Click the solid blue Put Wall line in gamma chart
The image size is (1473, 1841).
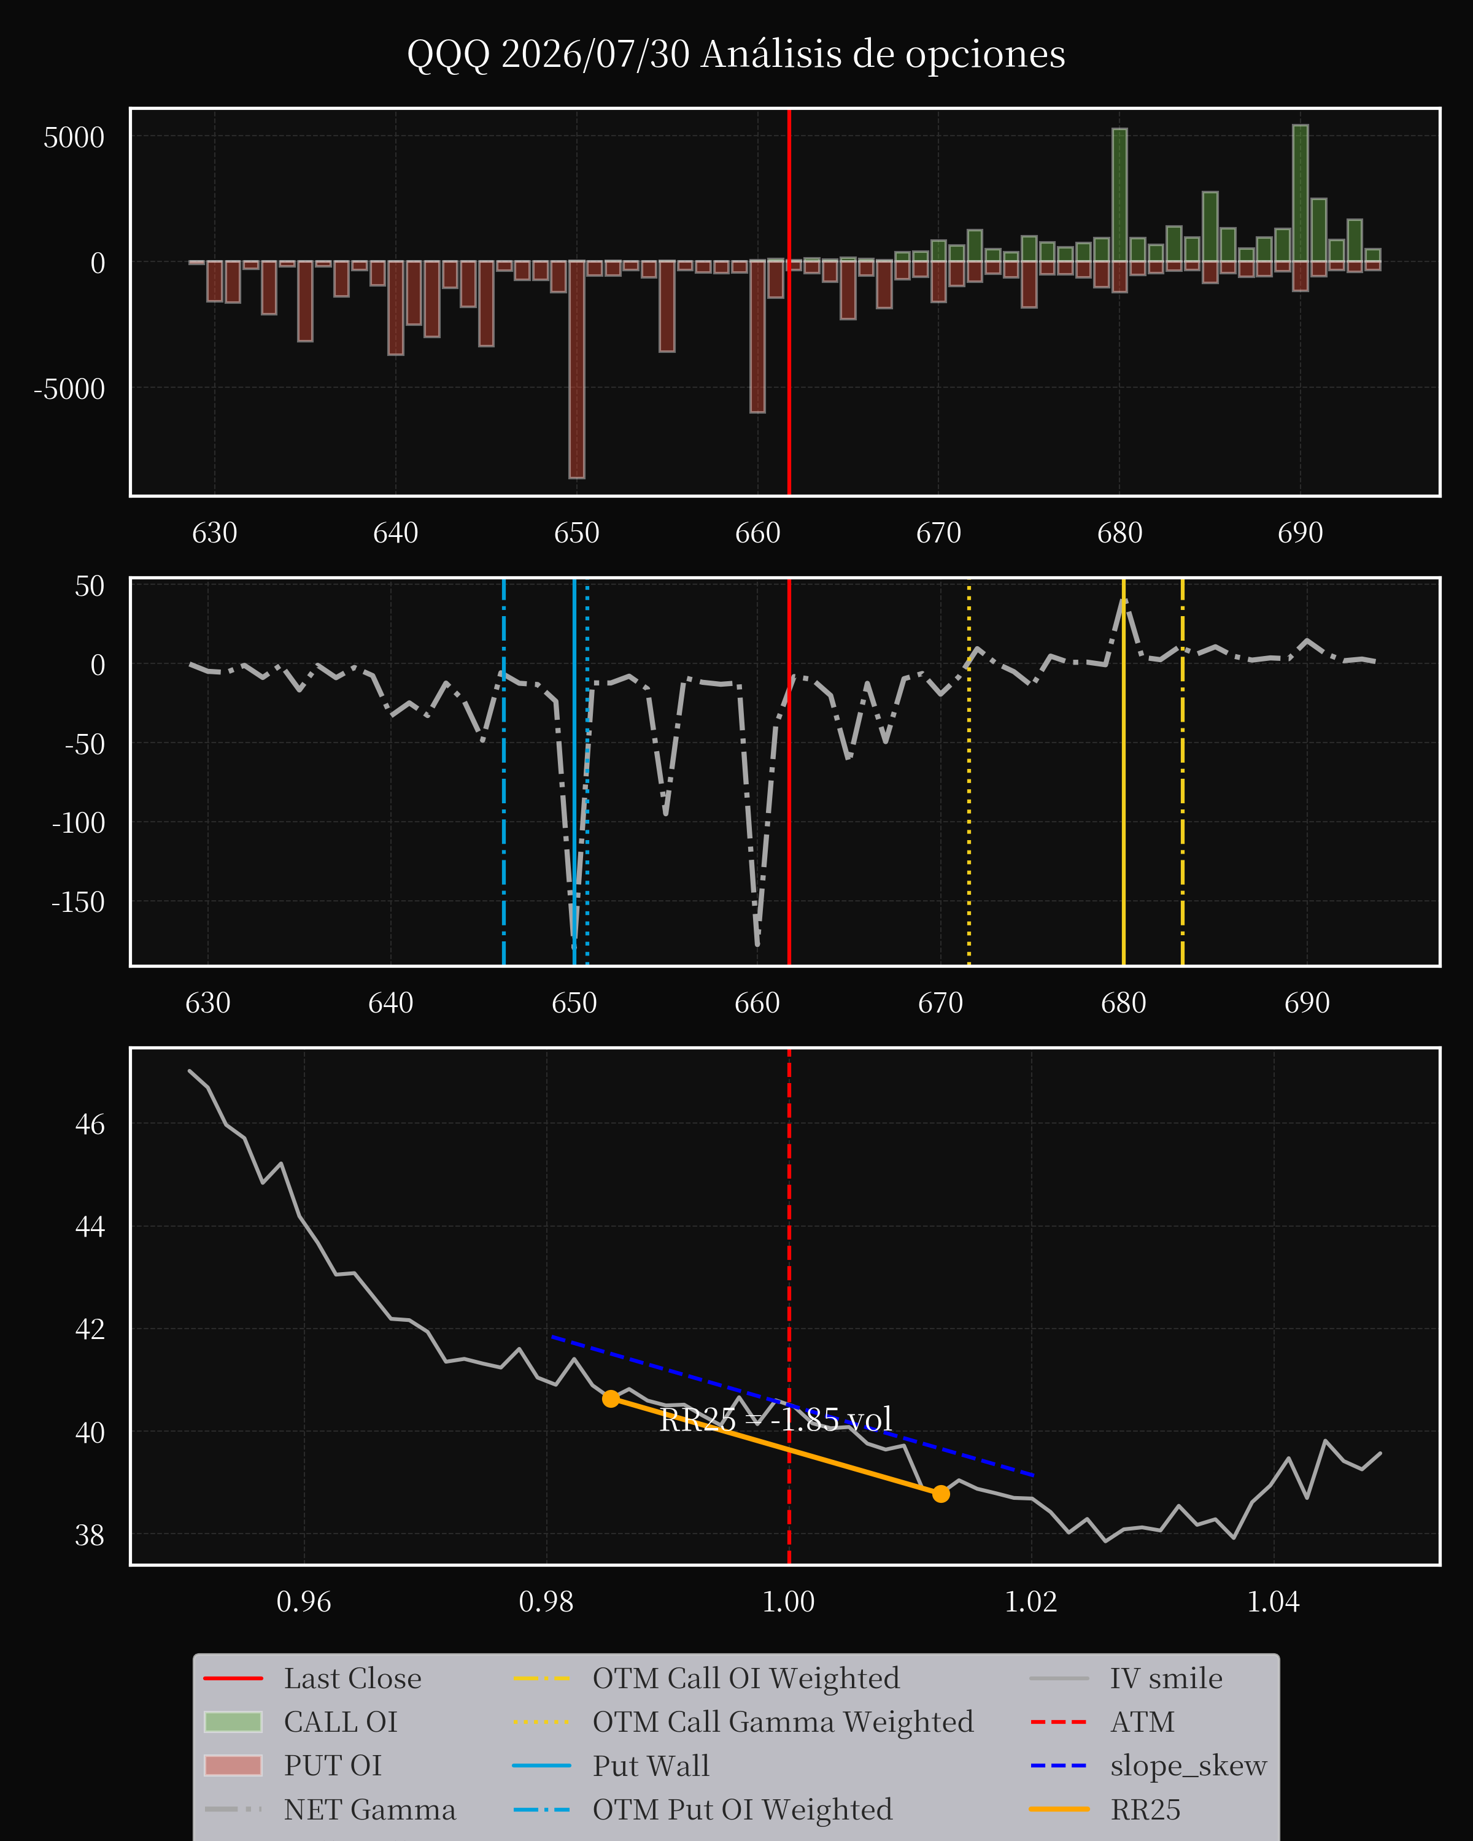(574, 771)
